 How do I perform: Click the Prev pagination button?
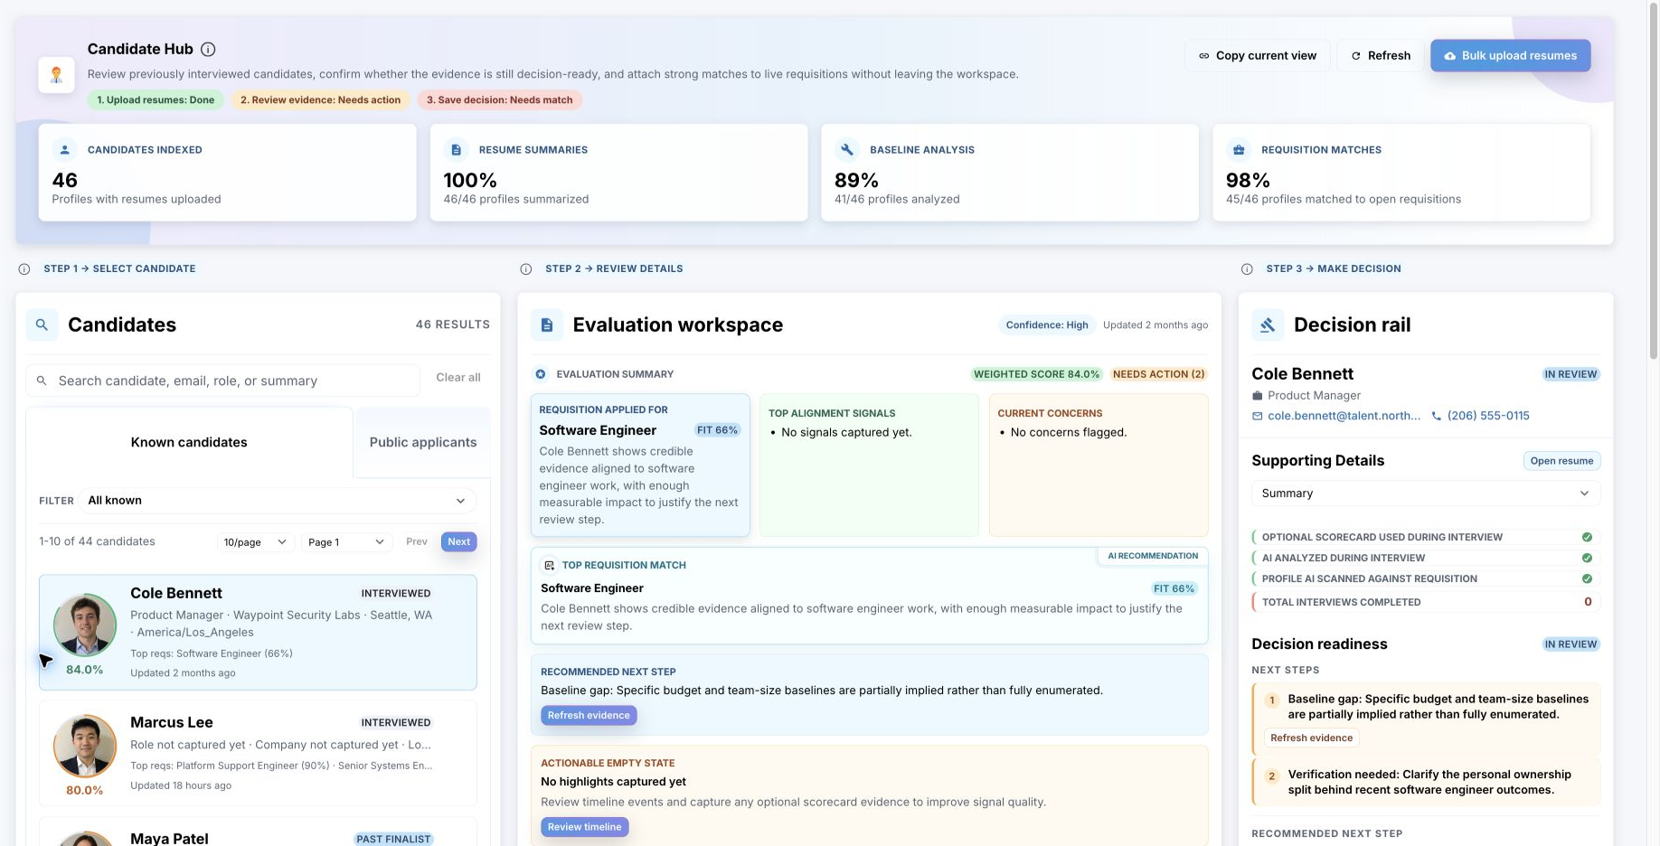417,541
